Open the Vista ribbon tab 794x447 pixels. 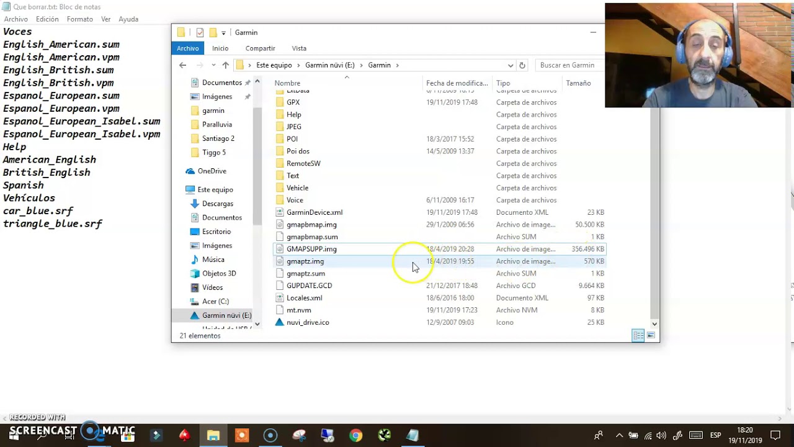[x=299, y=48]
